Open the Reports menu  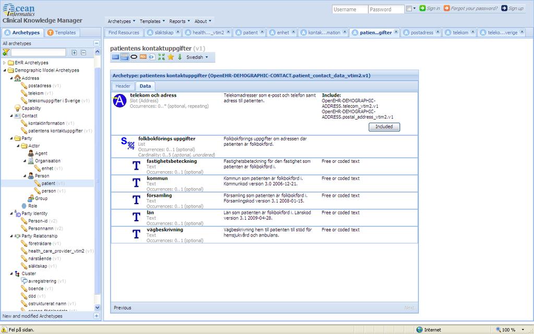[x=179, y=21]
